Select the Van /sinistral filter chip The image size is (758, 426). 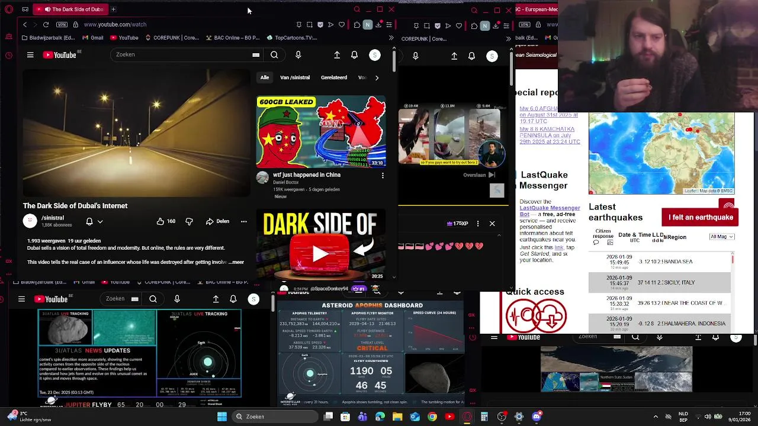[x=295, y=78]
